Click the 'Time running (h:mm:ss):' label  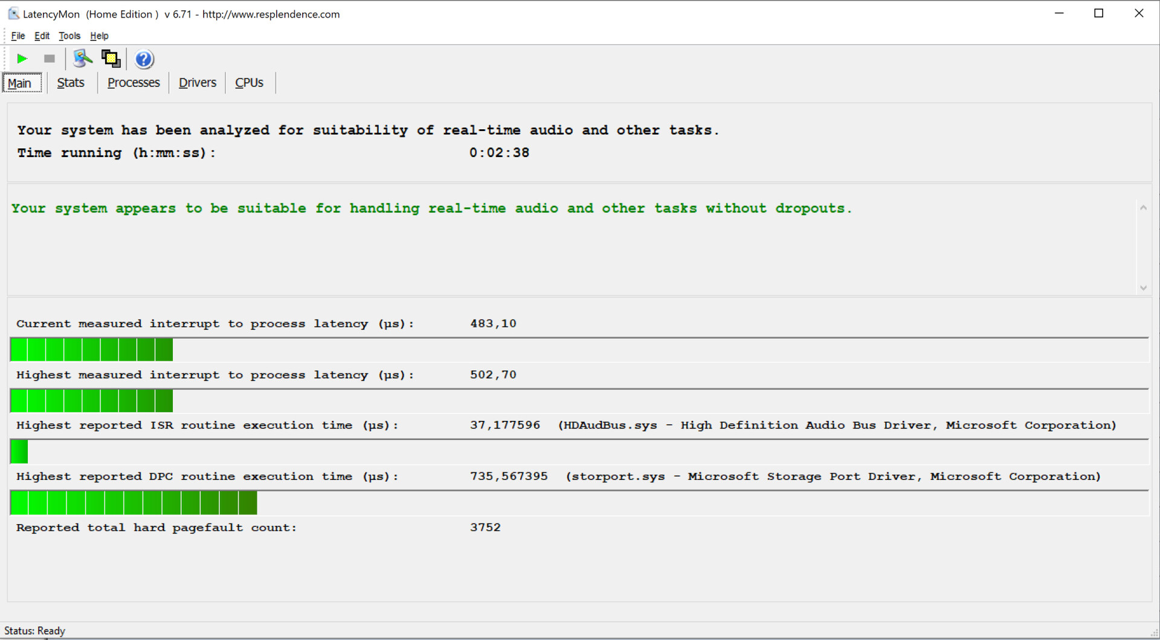coord(116,153)
